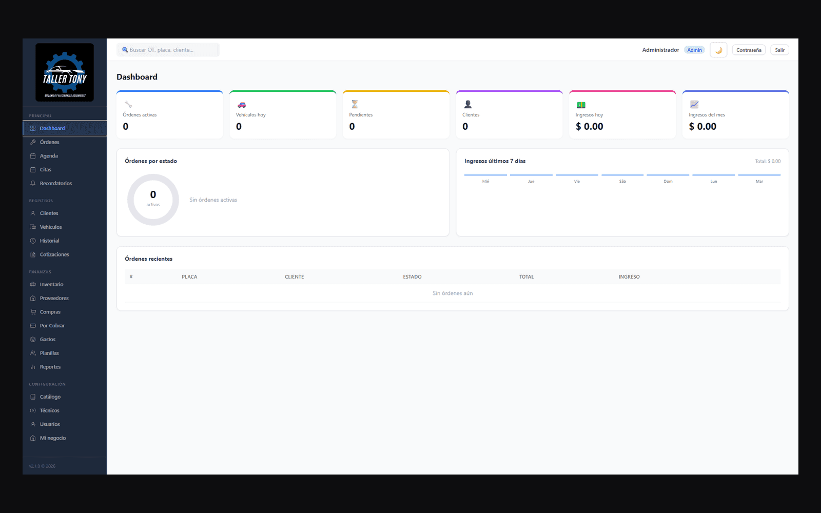Click the car icon on Vehículos hoy card
The width and height of the screenshot is (821, 513).
[242, 105]
